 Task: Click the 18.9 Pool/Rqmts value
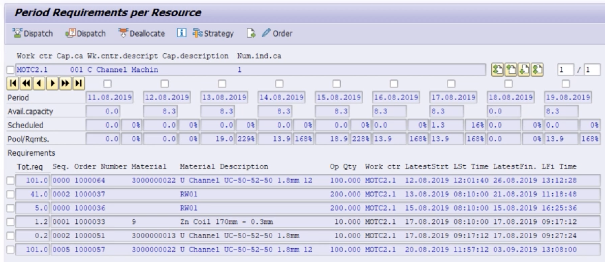(332, 139)
